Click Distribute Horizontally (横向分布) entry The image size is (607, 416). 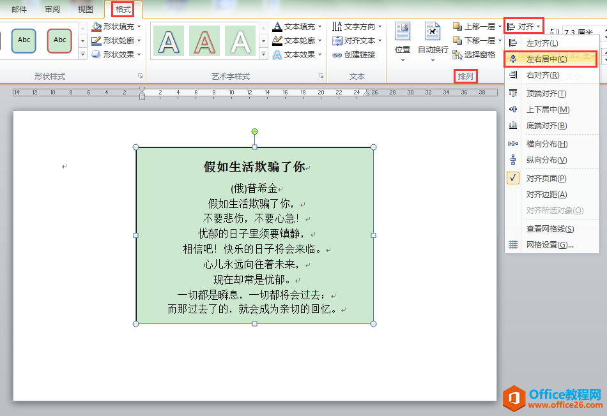pos(546,144)
